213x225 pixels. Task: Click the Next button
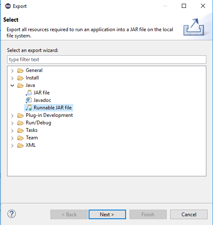(107, 214)
